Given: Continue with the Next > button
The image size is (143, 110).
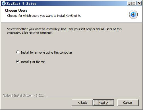Looking at the screenshot, I should 103,103.
